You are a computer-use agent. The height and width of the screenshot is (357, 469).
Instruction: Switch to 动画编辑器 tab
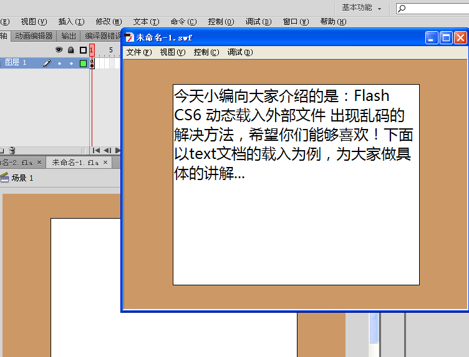[x=34, y=36]
